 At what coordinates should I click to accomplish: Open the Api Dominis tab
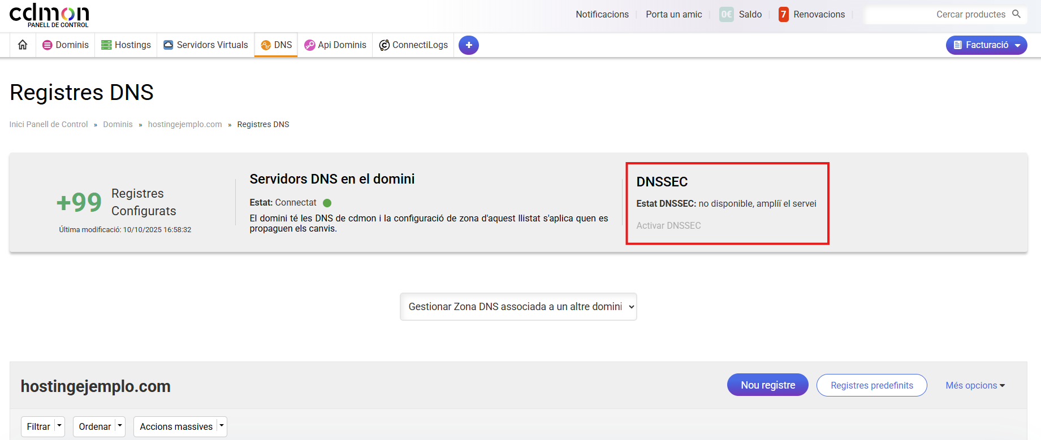pyautogui.click(x=335, y=45)
